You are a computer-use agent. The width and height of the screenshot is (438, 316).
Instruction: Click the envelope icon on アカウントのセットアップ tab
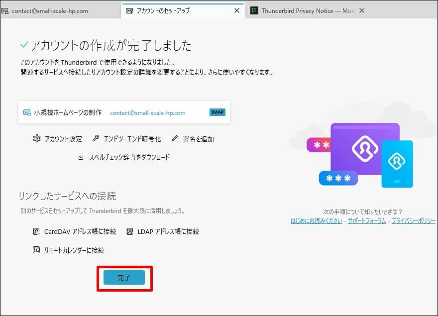[129, 11]
